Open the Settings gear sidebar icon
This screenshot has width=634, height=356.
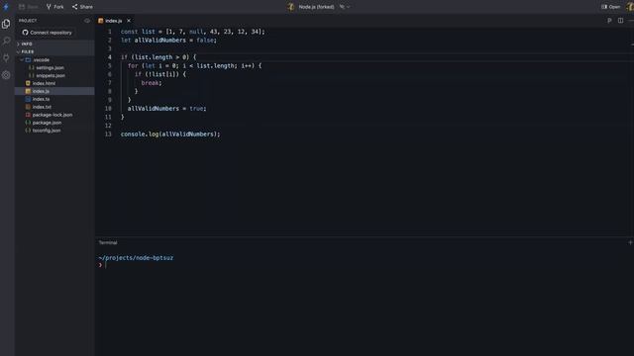(x=6, y=75)
